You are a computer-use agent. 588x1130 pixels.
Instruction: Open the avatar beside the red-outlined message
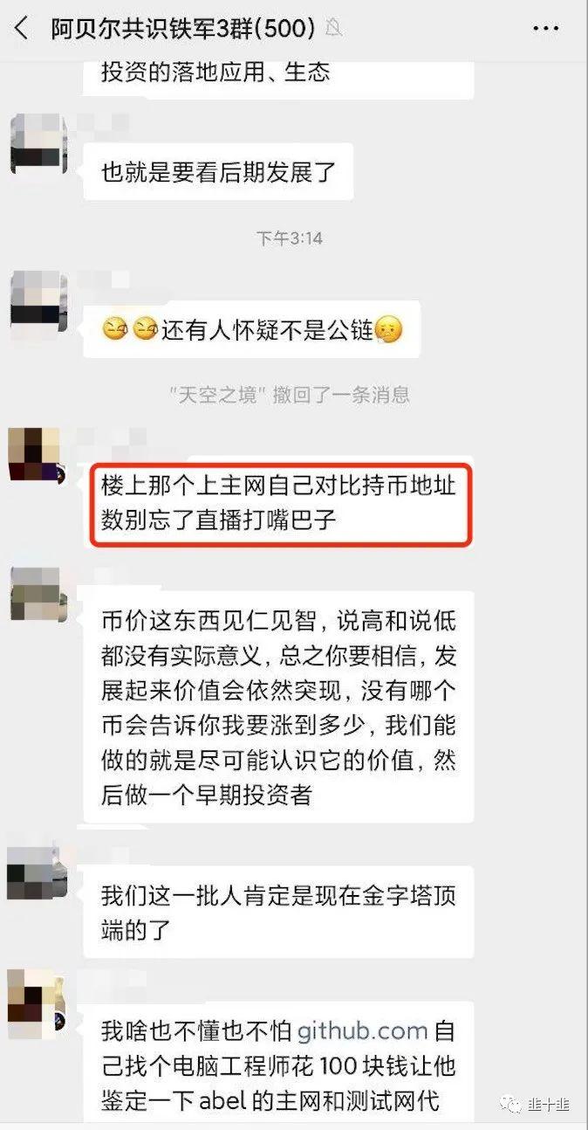tap(35, 455)
